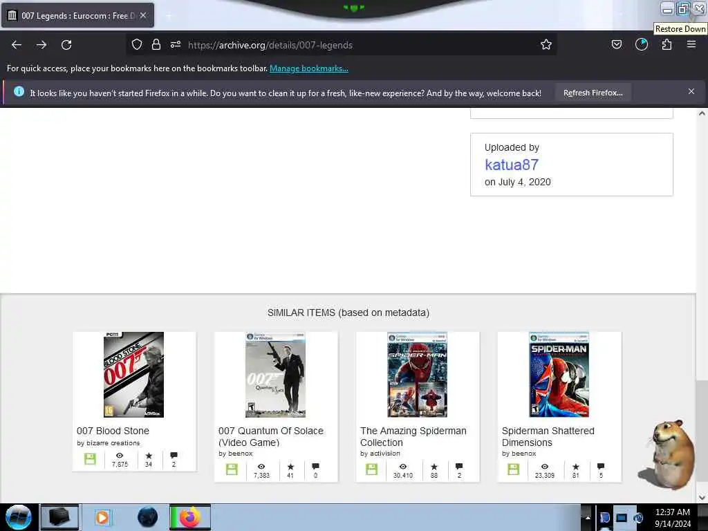Open the Firefox application menu
708x531 pixels.
[691, 45]
